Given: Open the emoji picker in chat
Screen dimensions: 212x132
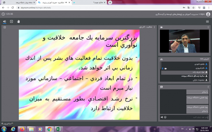Looking at the screenshot, I should coord(165,117).
